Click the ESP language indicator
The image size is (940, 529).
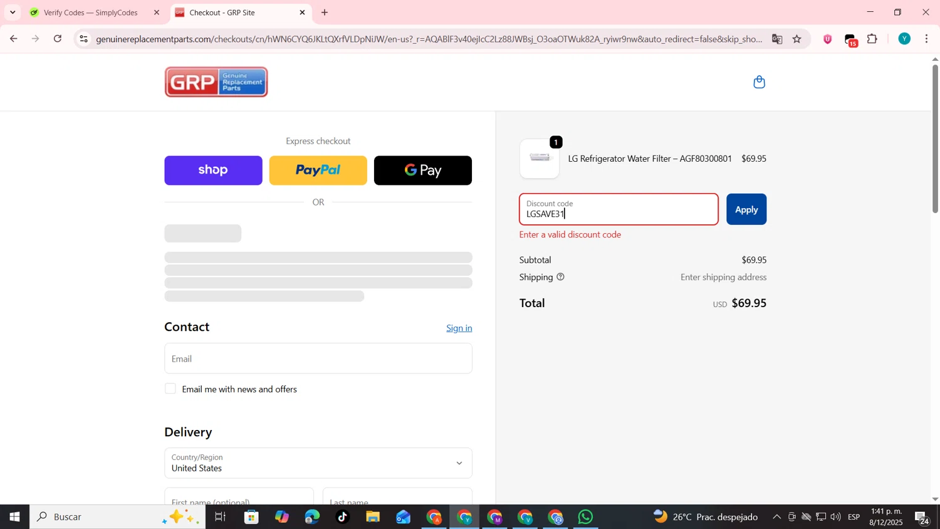click(854, 517)
